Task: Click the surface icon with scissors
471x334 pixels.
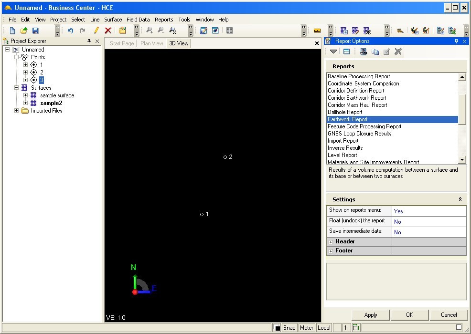Action: pos(367,31)
